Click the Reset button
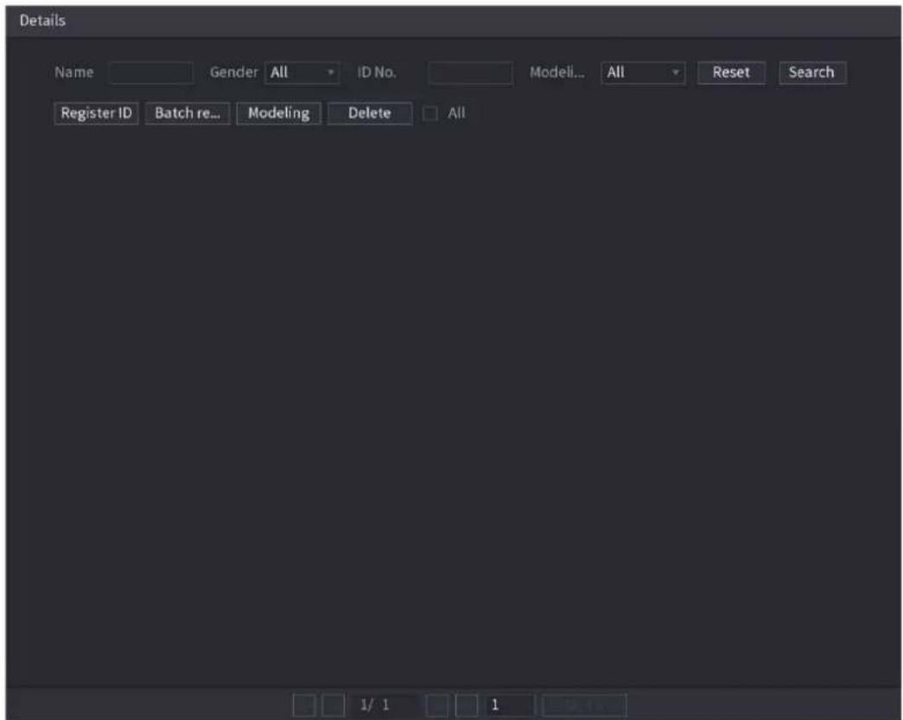 click(731, 73)
